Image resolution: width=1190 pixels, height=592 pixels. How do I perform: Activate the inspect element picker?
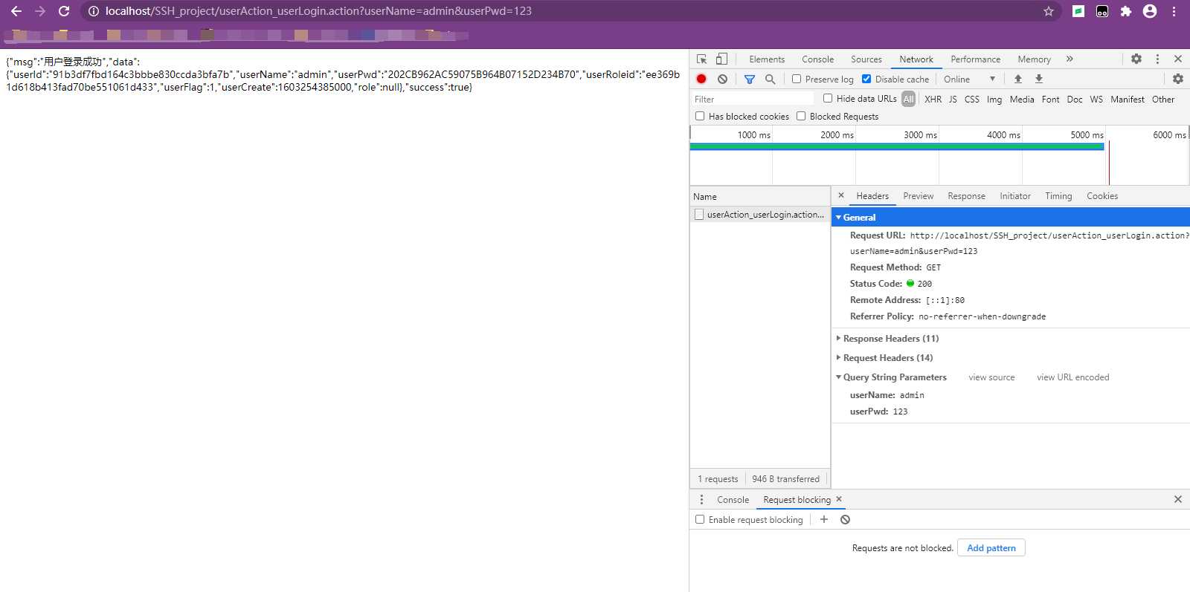(x=701, y=59)
